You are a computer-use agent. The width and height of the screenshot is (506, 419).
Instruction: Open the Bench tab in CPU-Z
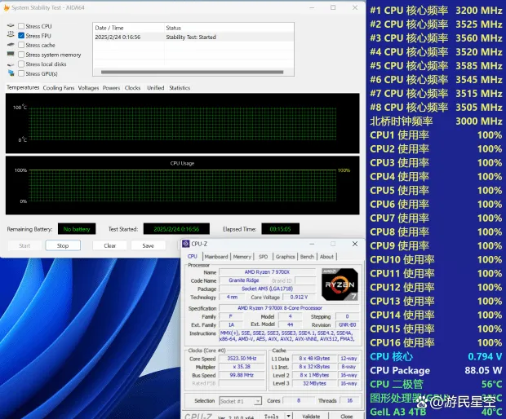coord(307,257)
